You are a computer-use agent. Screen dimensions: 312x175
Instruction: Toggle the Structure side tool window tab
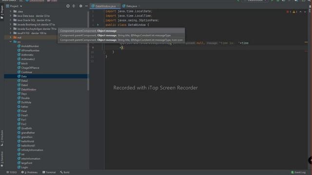click(x=2, y=138)
